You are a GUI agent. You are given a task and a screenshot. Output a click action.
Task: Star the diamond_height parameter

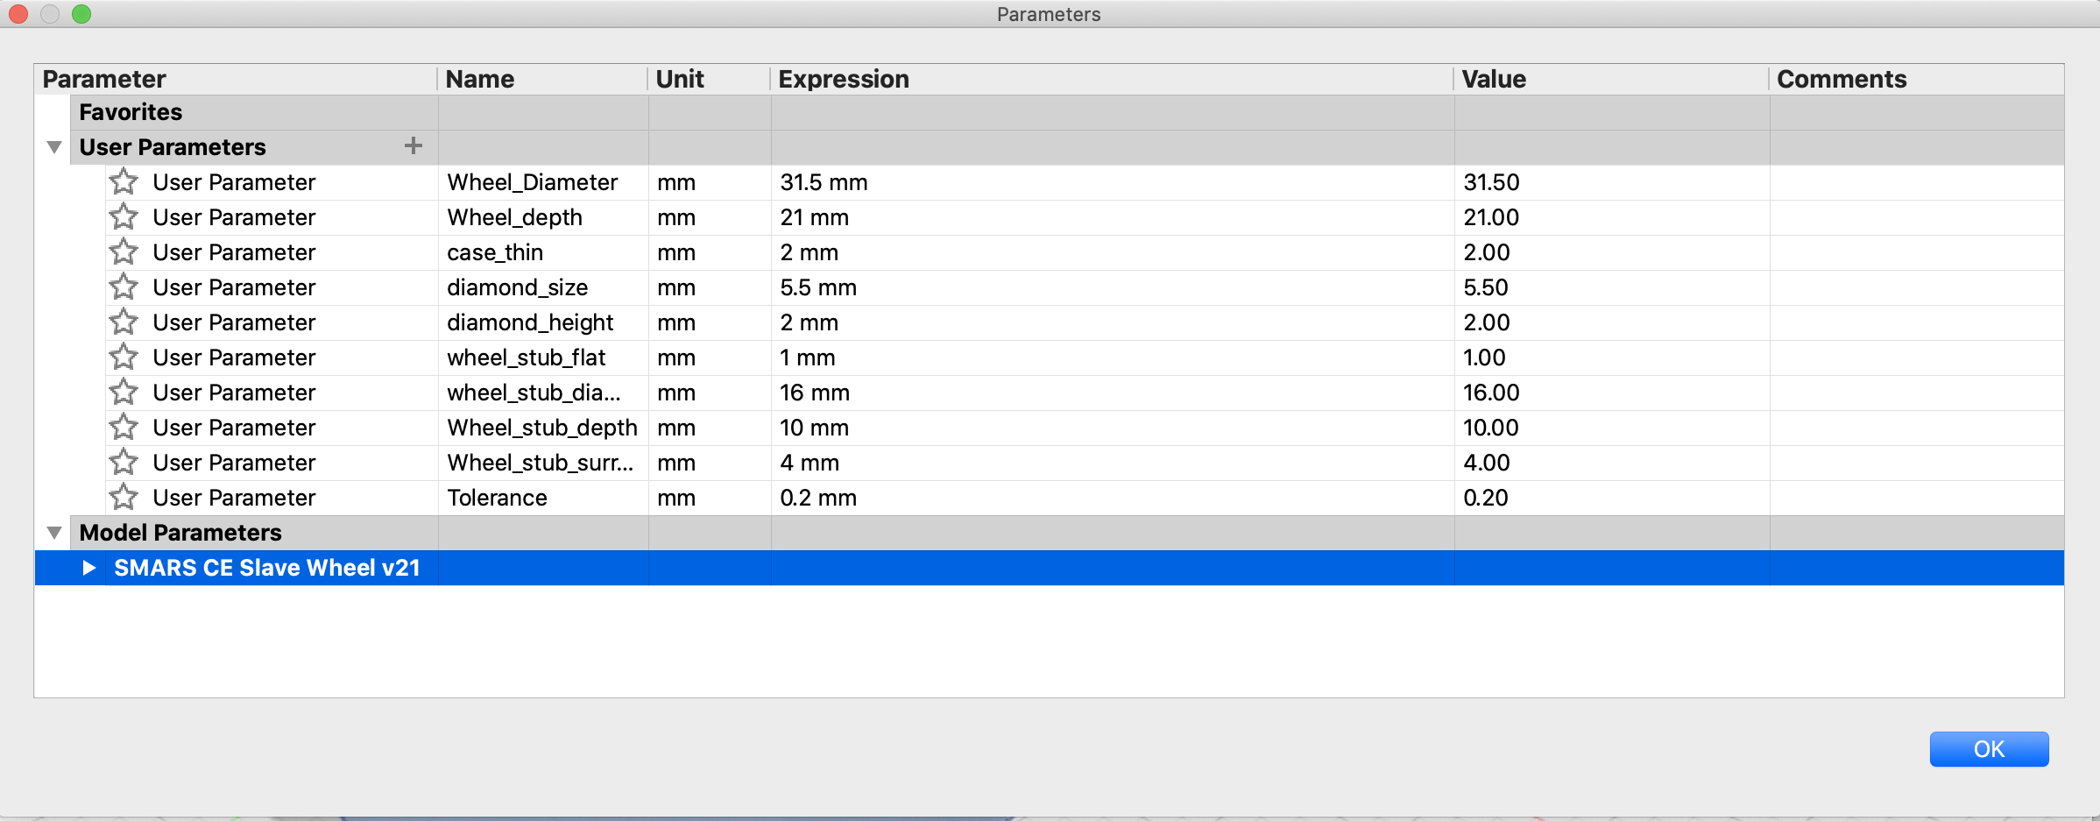click(x=124, y=322)
